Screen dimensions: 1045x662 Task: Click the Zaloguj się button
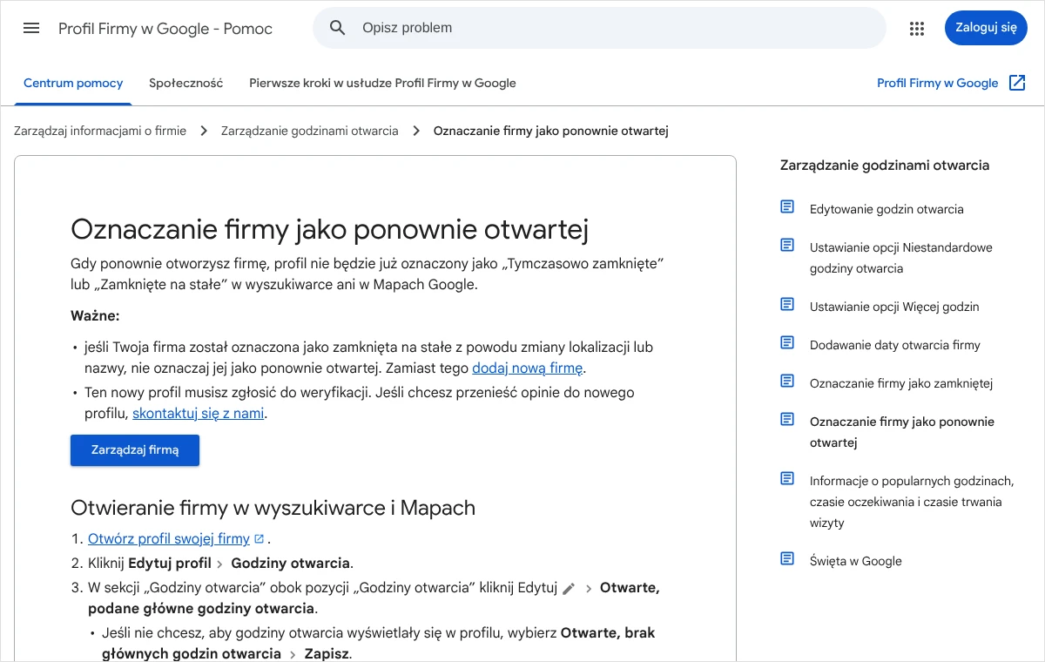986,28
